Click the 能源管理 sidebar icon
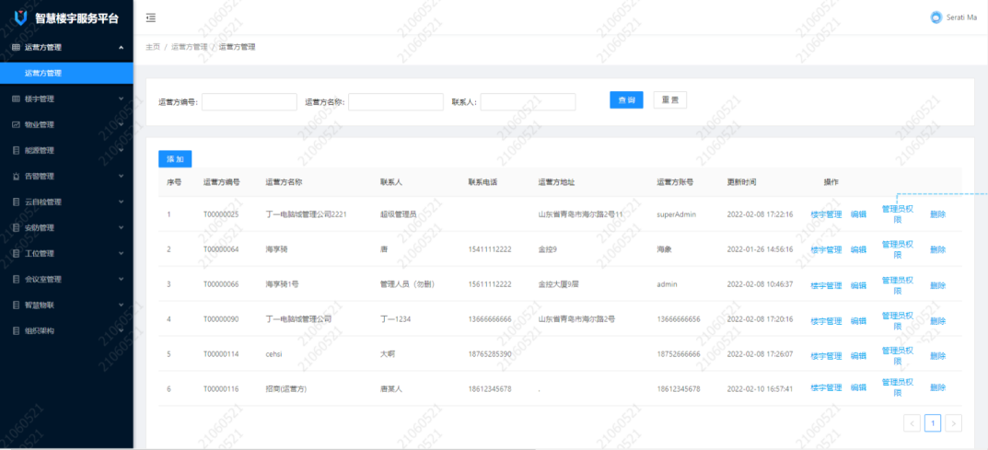This screenshot has height=450, width=988. (16, 150)
